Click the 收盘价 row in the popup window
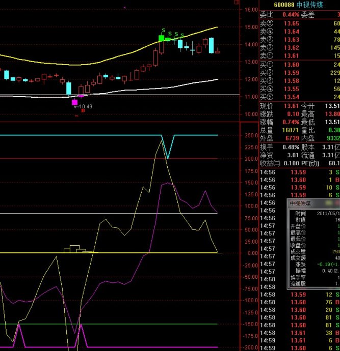340x351 pixels. pos(315,245)
